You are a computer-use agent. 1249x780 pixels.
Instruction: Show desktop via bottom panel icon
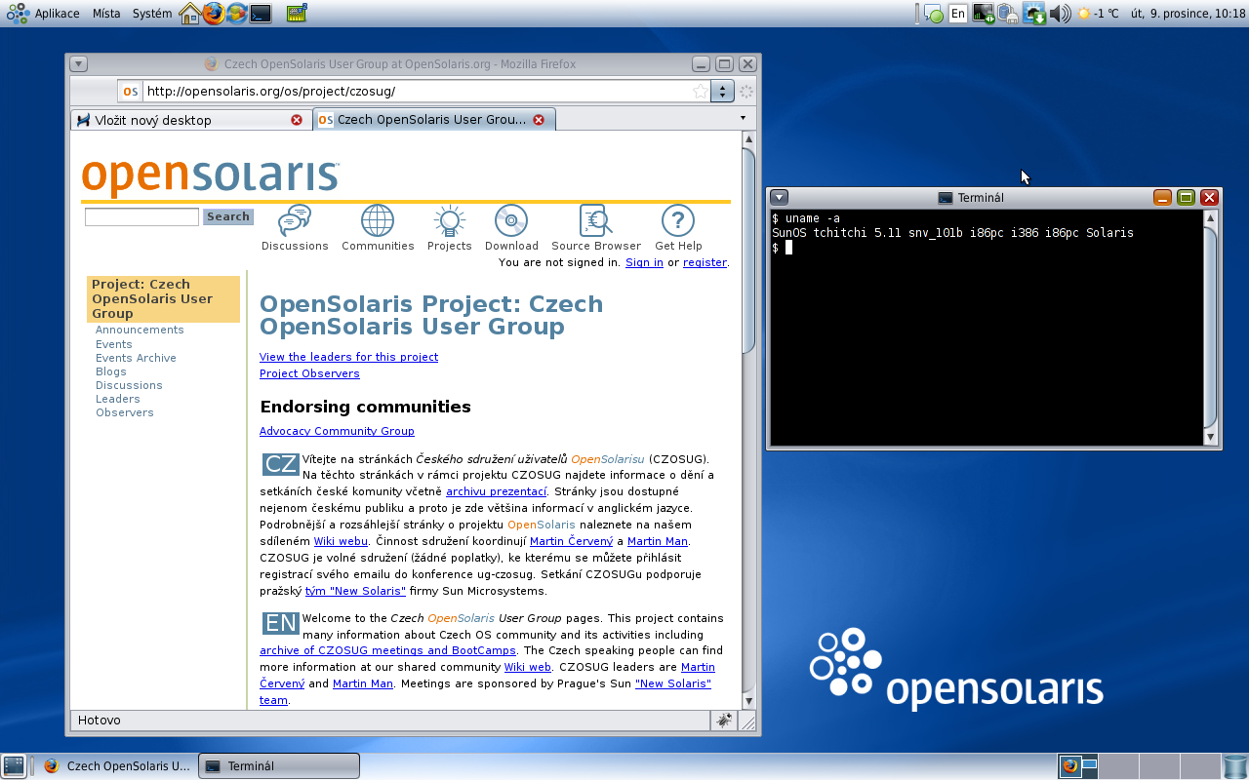coord(14,765)
